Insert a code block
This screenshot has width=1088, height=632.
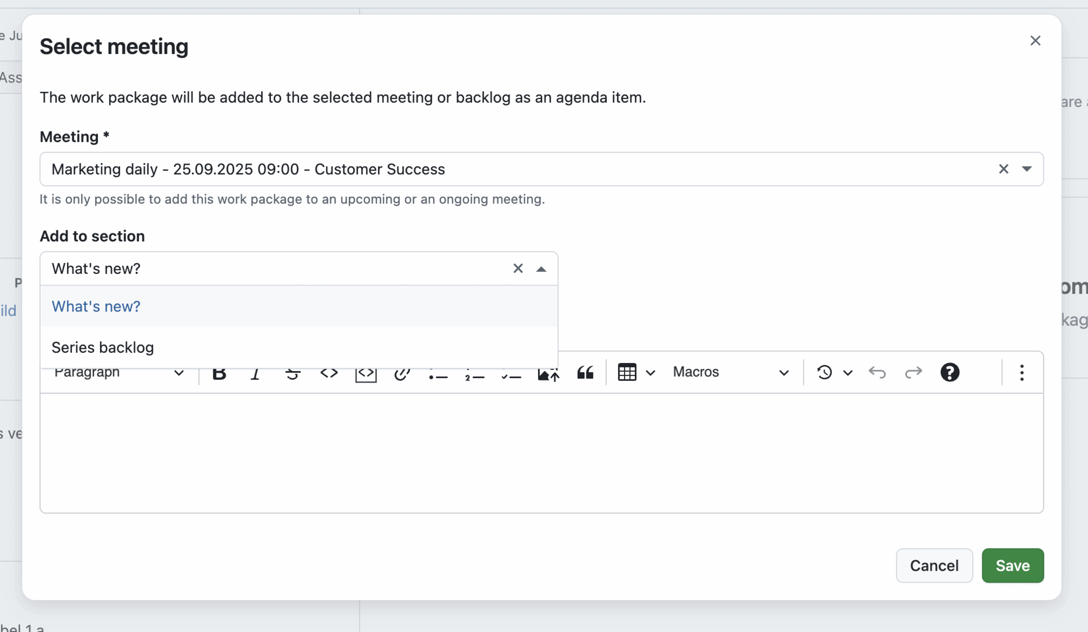point(366,373)
